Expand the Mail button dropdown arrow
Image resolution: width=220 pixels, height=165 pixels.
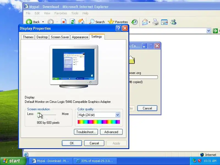pyautogui.click(x=149, y=22)
